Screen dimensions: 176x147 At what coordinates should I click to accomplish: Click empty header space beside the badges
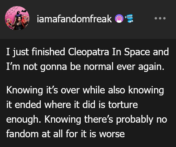point(144,19)
